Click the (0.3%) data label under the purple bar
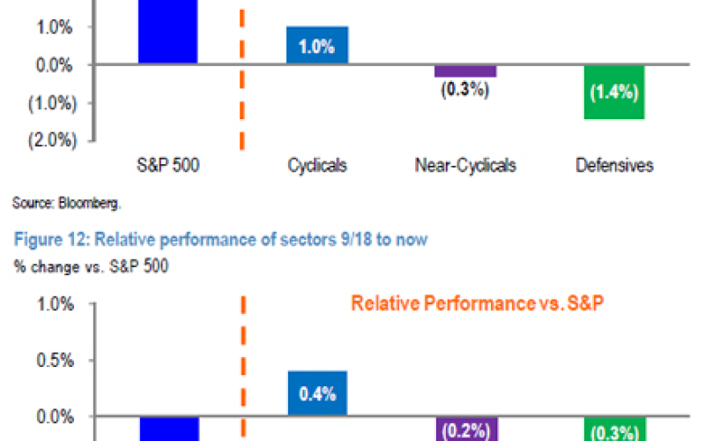 (x=465, y=89)
